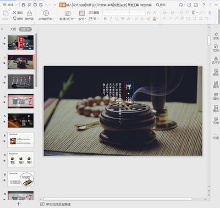Click the Increase Font Size icon
The width and height of the screenshot is (220, 208).
(x=148, y=13)
